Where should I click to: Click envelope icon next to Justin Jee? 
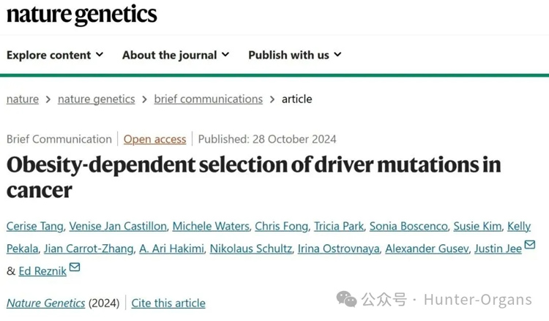pos(530,246)
